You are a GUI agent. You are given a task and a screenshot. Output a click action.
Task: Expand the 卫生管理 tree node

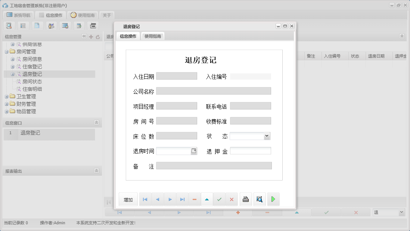(x=6, y=96)
